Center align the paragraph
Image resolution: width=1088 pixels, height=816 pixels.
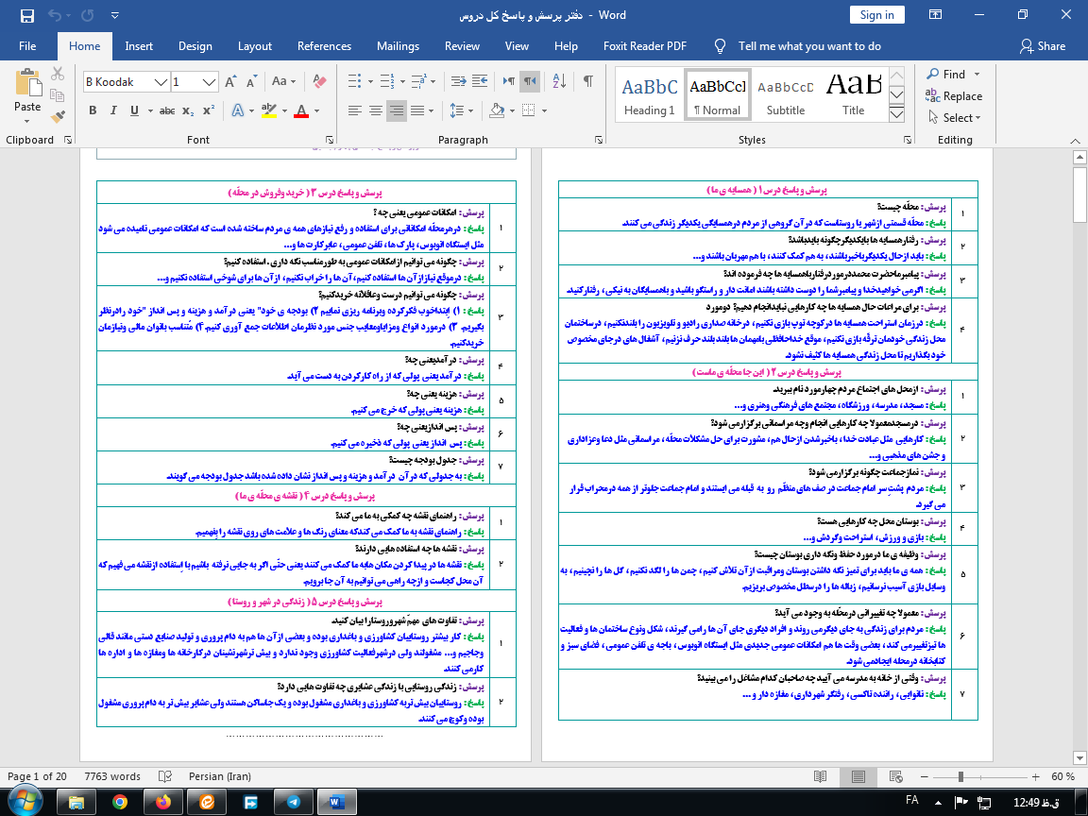click(375, 110)
